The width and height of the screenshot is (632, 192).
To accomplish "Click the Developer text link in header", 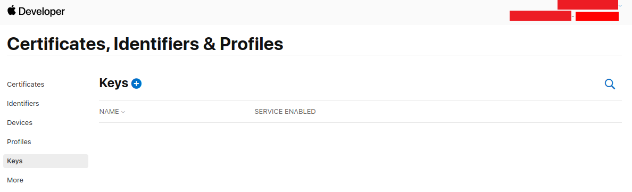I will click(x=41, y=12).
